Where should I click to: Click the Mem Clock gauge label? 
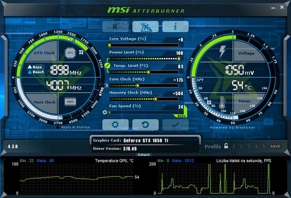[x=44, y=102]
